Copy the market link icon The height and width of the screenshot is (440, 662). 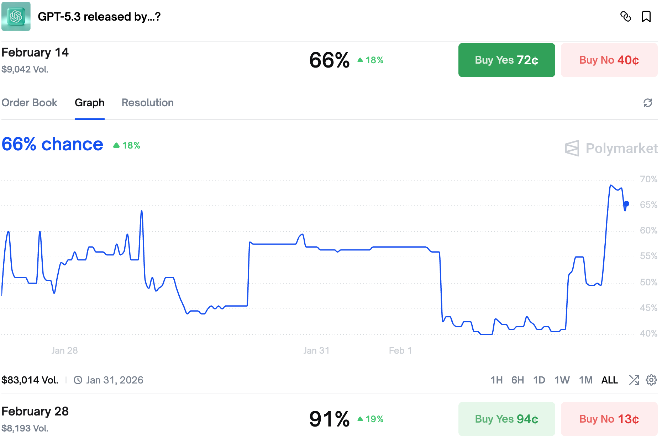pyautogui.click(x=625, y=16)
